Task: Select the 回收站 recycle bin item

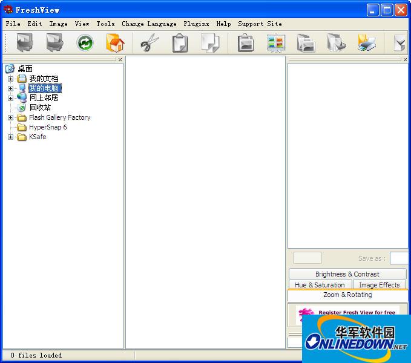Action: (x=40, y=108)
